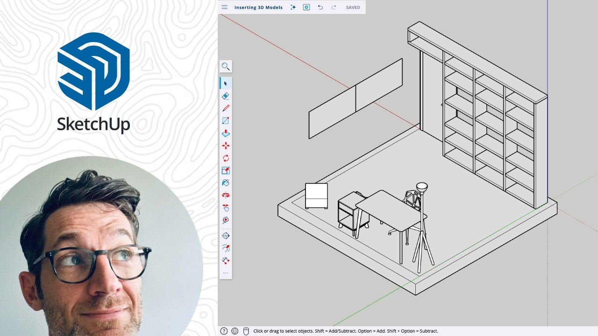Select the small white box on the floor

pos(316,196)
